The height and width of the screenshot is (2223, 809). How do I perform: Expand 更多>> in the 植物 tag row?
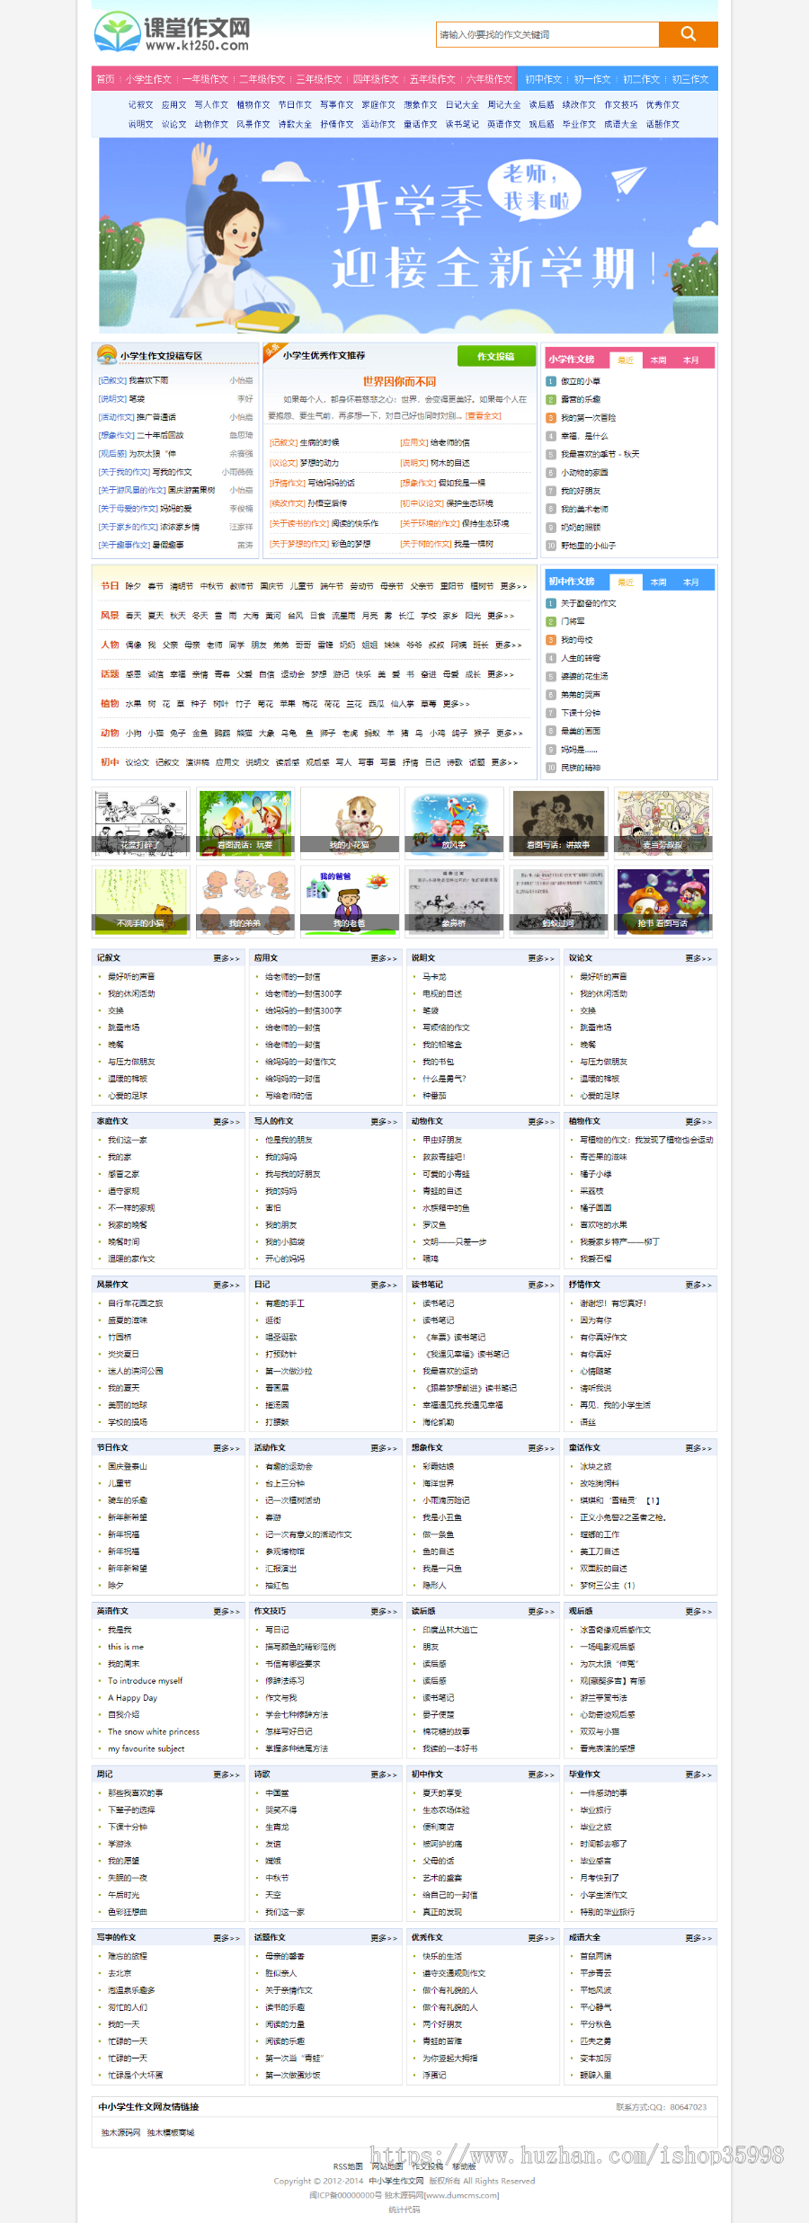457,704
